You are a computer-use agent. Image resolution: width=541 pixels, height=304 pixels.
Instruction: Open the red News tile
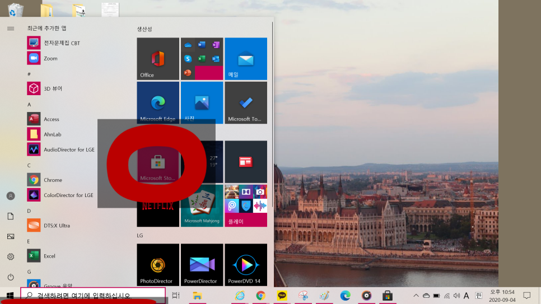pos(246,162)
